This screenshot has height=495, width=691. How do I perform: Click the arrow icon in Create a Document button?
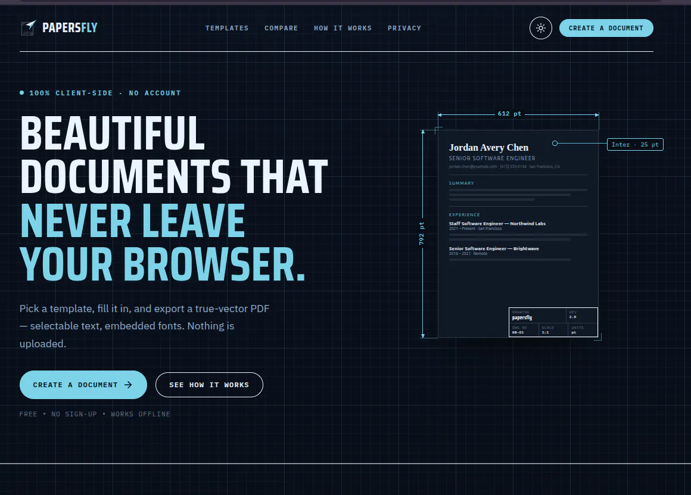coord(128,385)
